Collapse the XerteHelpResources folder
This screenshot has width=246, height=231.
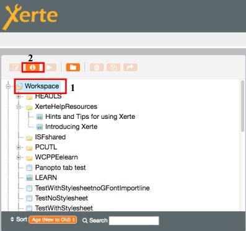tap(19, 107)
